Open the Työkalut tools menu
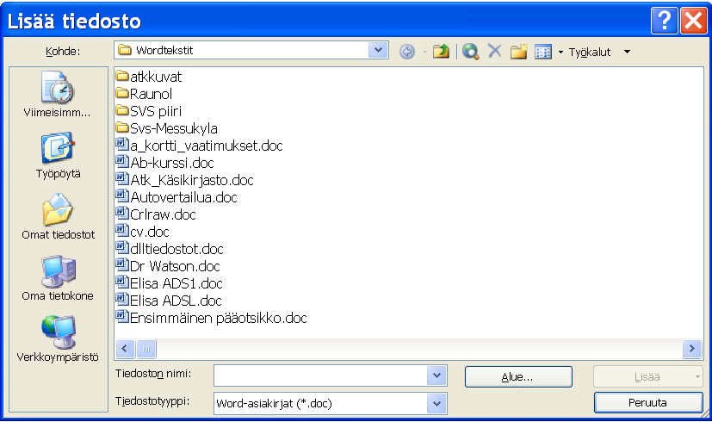 coord(599,53)
